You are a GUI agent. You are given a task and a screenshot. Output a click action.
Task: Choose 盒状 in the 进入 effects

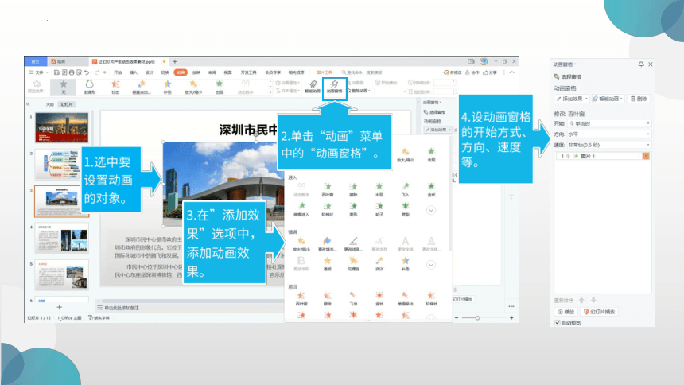point(431,189)
